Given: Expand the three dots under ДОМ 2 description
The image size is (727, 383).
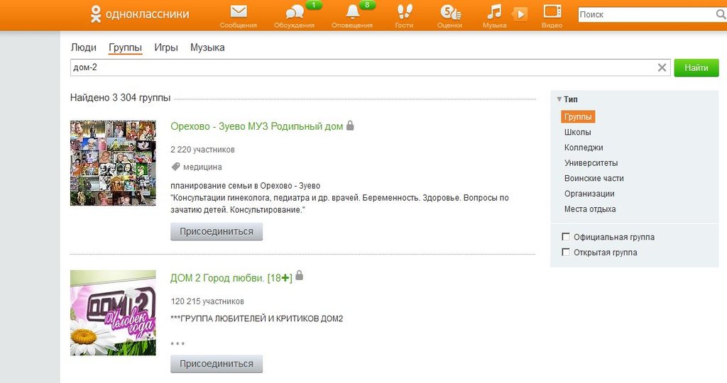Looking at the screenshot, I should [x=177, y=343].
